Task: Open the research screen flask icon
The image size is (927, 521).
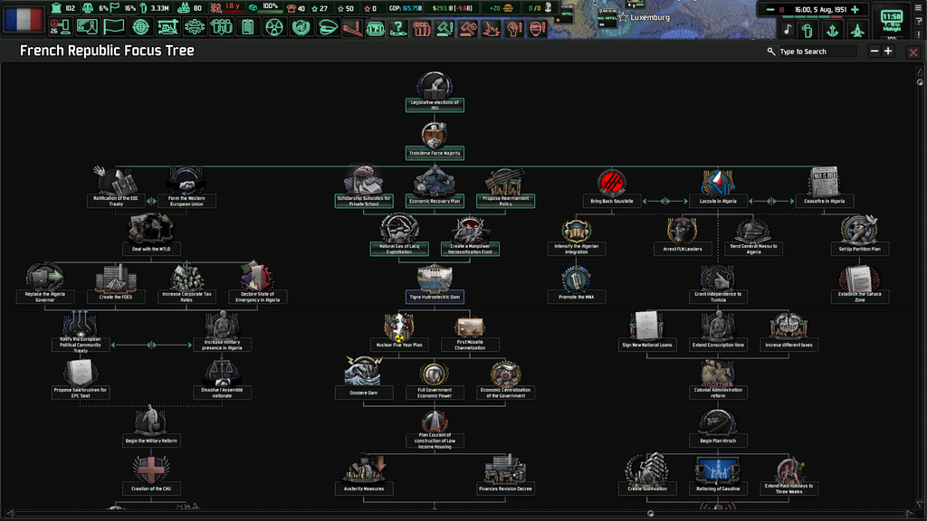Action: tap(87, 27)
